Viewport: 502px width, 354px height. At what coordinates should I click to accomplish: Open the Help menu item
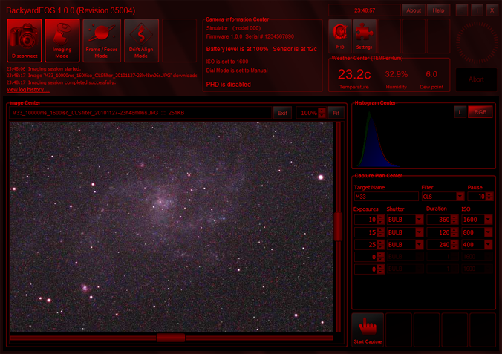[438, 10]
